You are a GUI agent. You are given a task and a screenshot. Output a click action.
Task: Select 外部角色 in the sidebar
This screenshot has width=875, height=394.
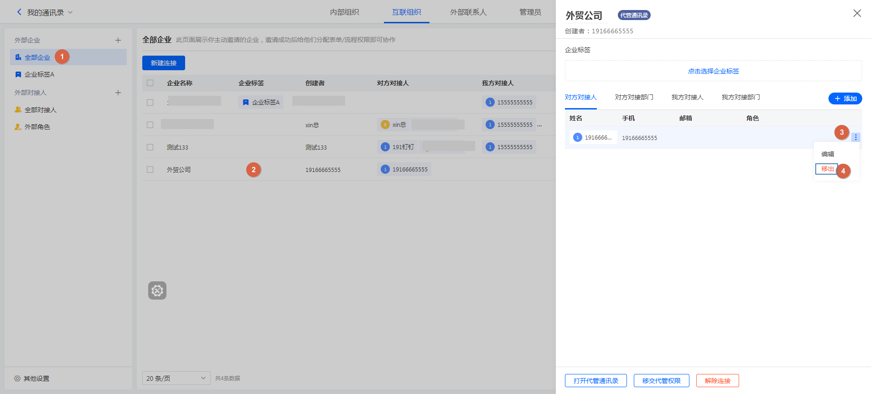(37, 127)
